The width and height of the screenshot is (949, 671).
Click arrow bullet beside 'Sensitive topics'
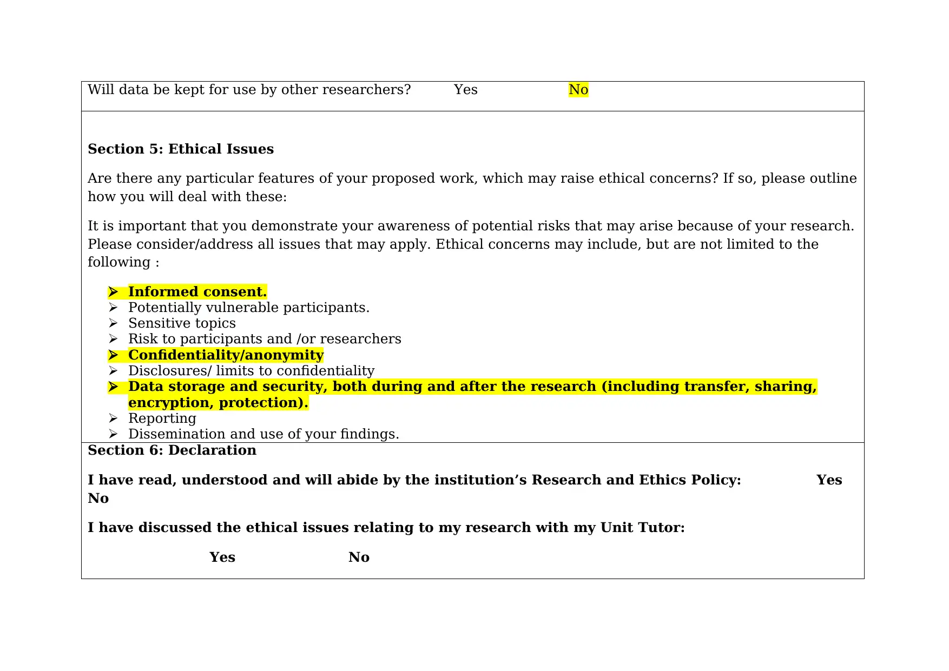tap(113, 323)
